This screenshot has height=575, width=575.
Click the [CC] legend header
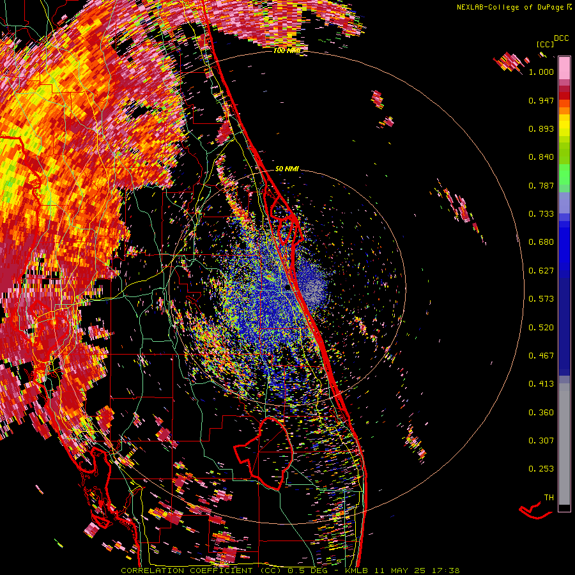pyautogui.click(x=546, y=44)
